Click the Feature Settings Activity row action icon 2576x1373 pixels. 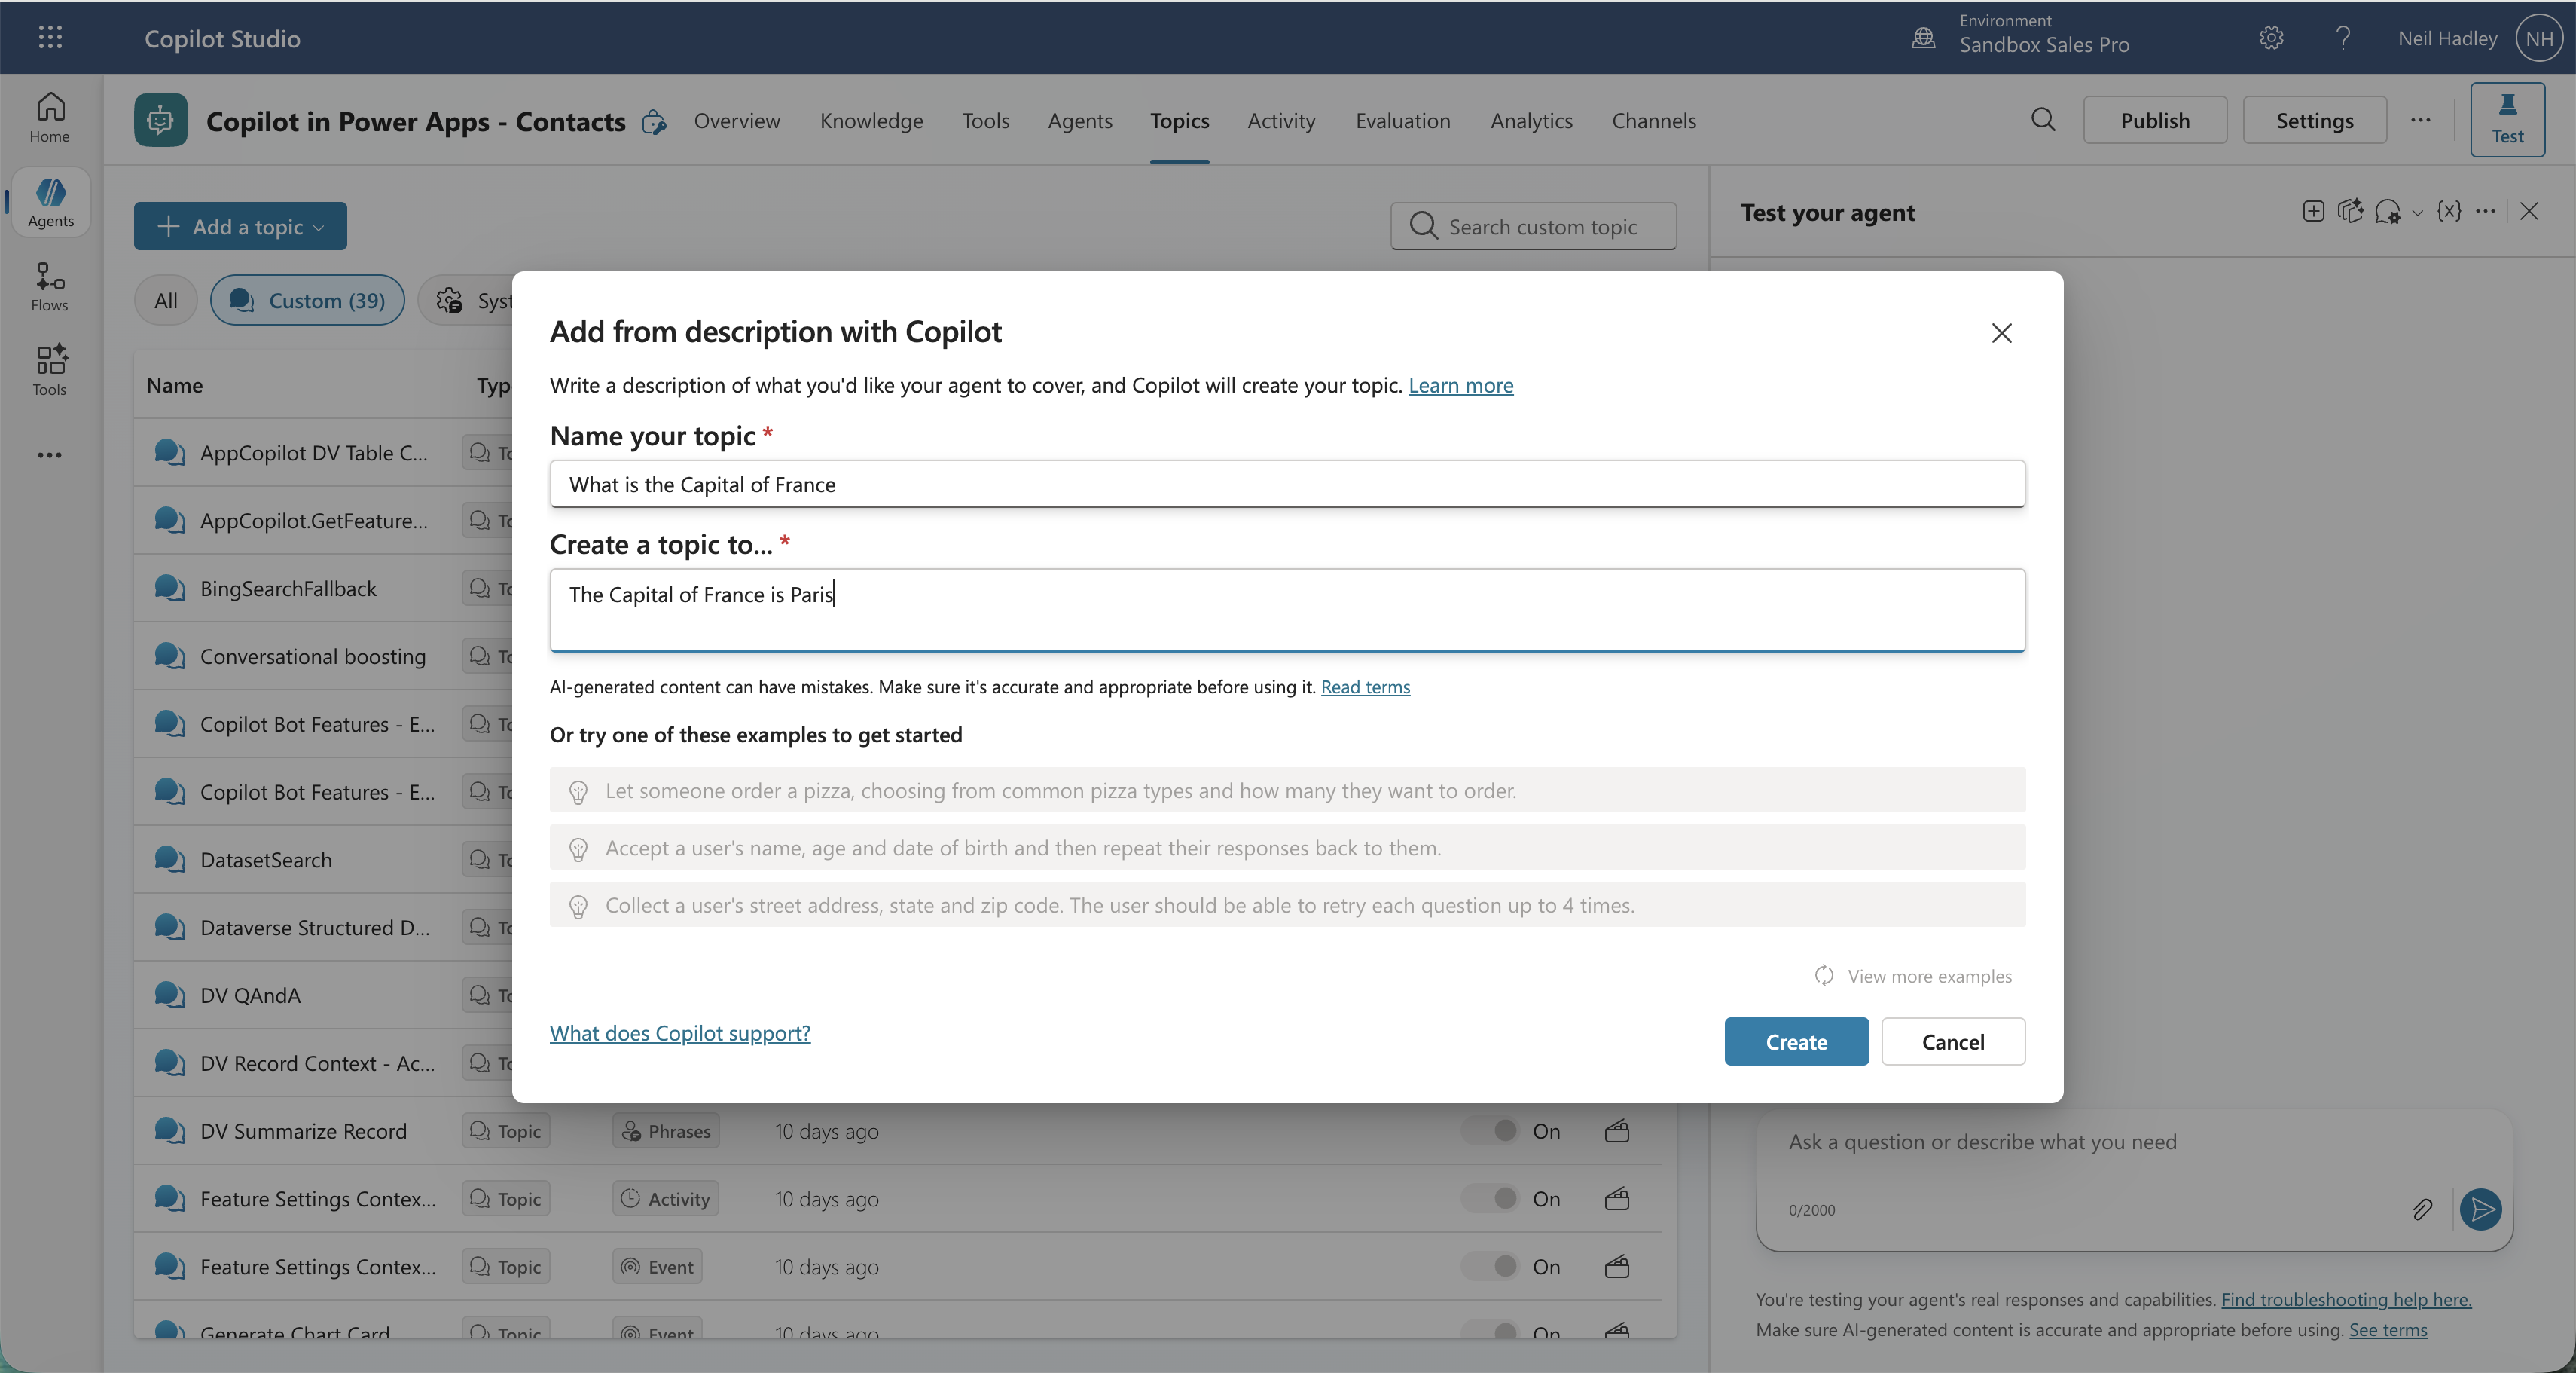coord(1617,1199)
